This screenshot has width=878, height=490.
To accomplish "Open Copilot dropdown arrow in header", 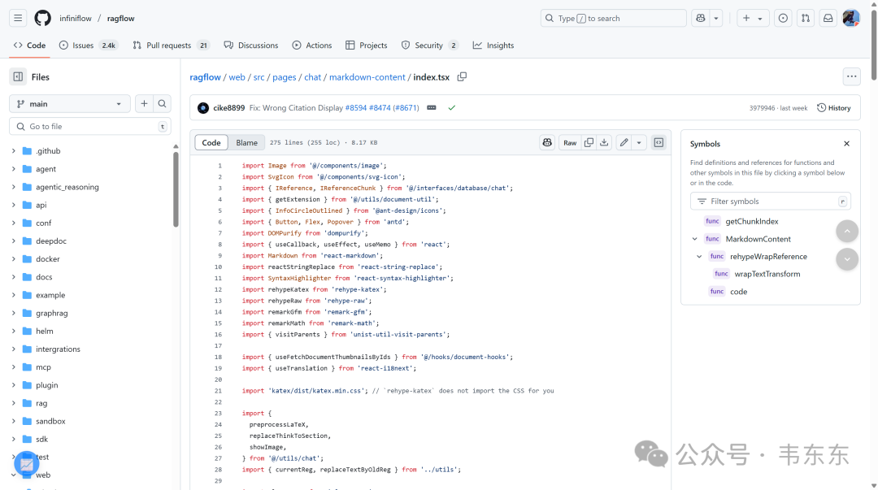I will (x=716, y=19).
